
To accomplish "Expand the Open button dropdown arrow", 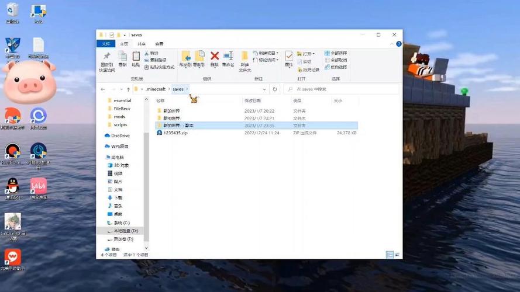I will pos(314,54).
